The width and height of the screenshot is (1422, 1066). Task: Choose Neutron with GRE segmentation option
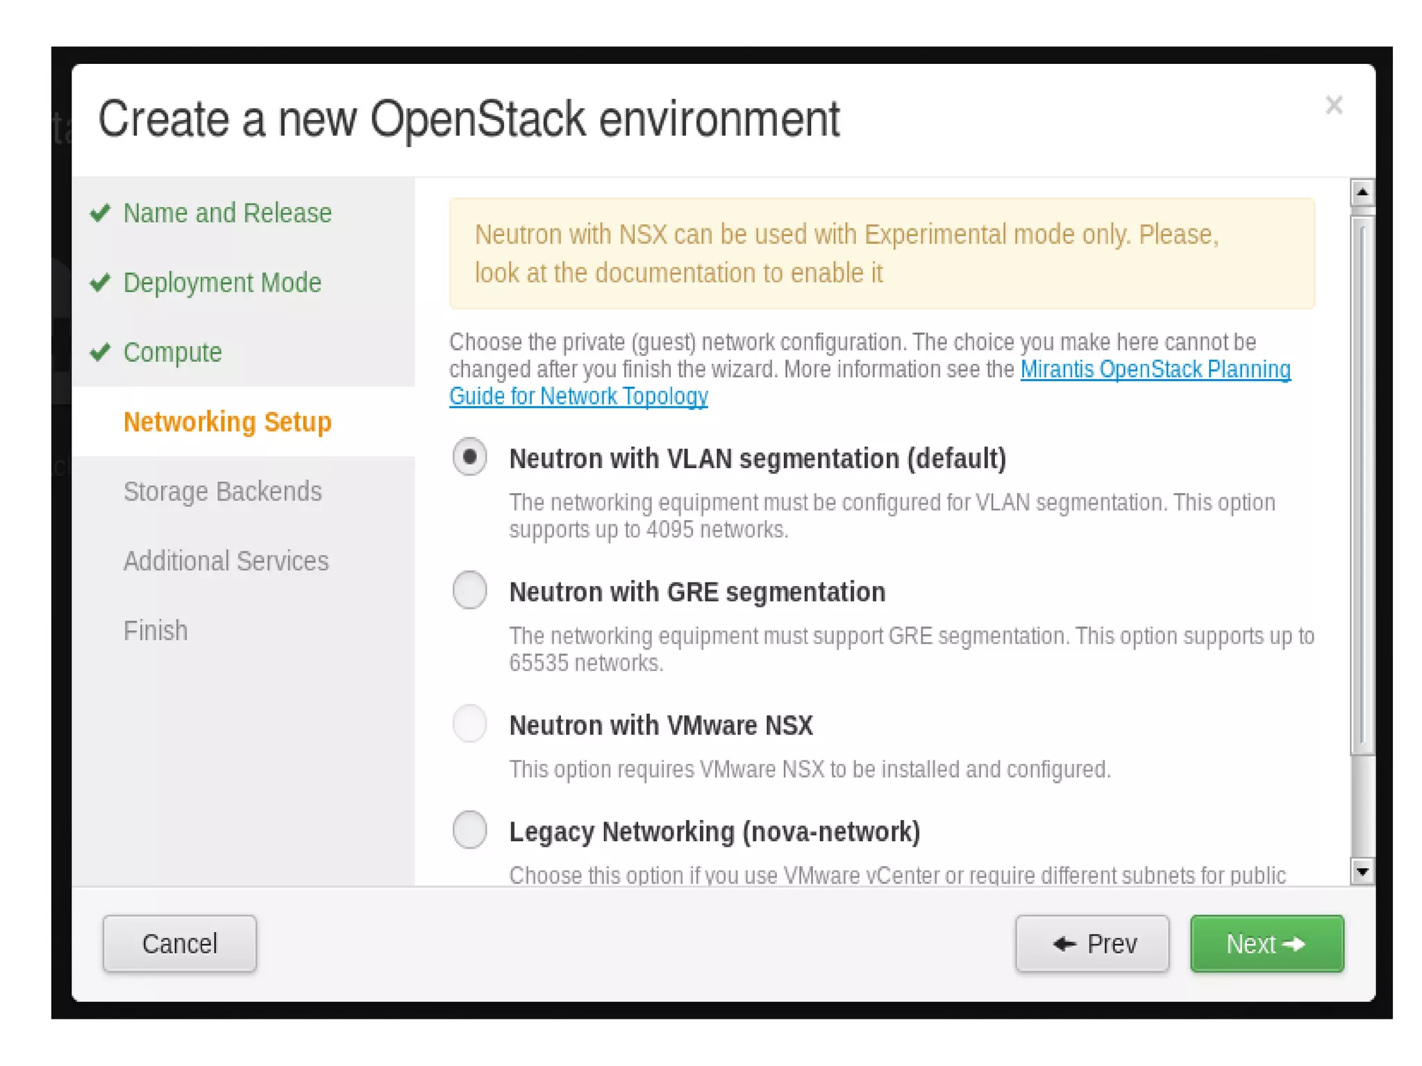click(469, 590)
